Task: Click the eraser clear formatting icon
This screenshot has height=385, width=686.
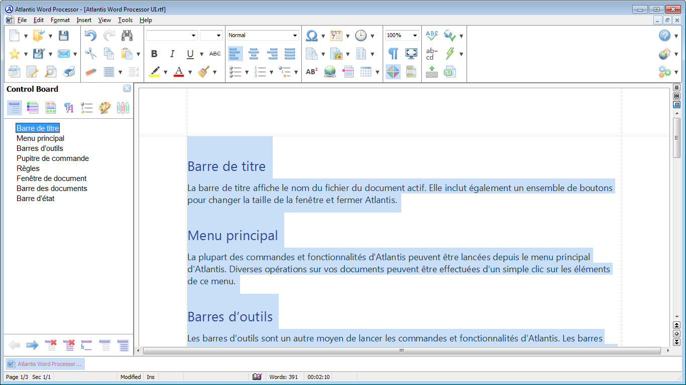Action: click(90, 72)
